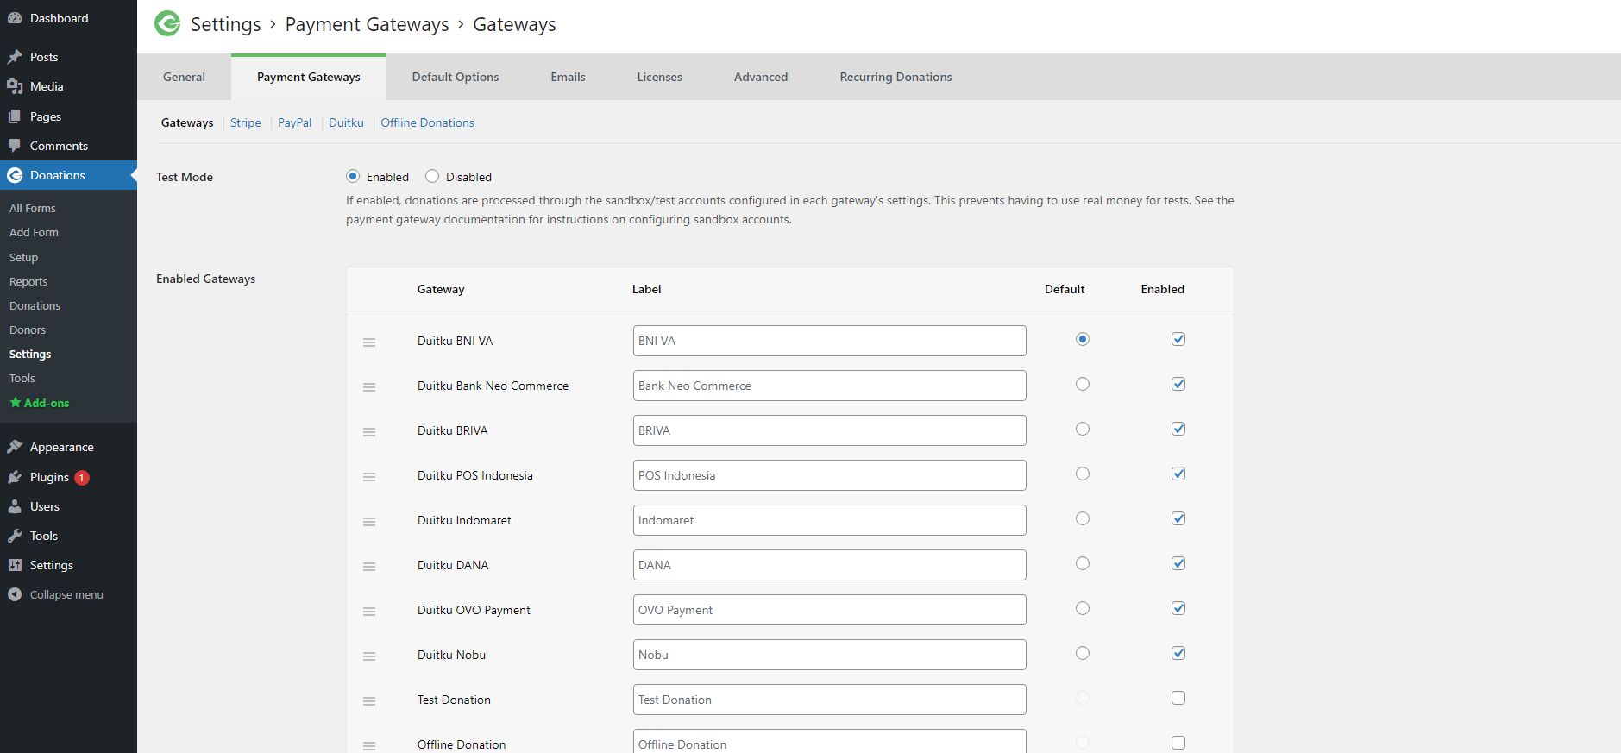This screenshot has width=1621, height=753.
Task: Grab the drag handle for Offline Donation row
Action: 369,746
